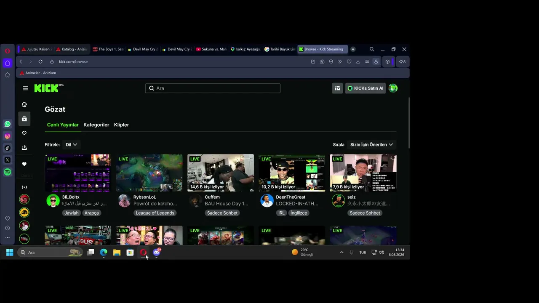Switch to The Boys 1. Sezon tab
Viewport: 539px width, 303px height.
[108, 49]
